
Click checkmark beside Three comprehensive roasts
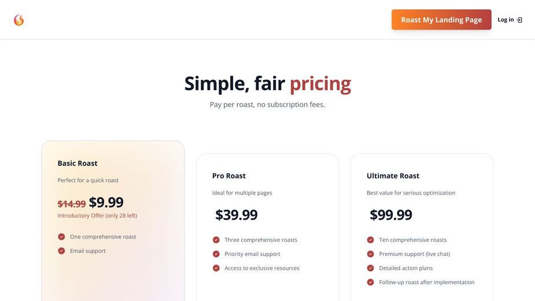click(216, 240)
